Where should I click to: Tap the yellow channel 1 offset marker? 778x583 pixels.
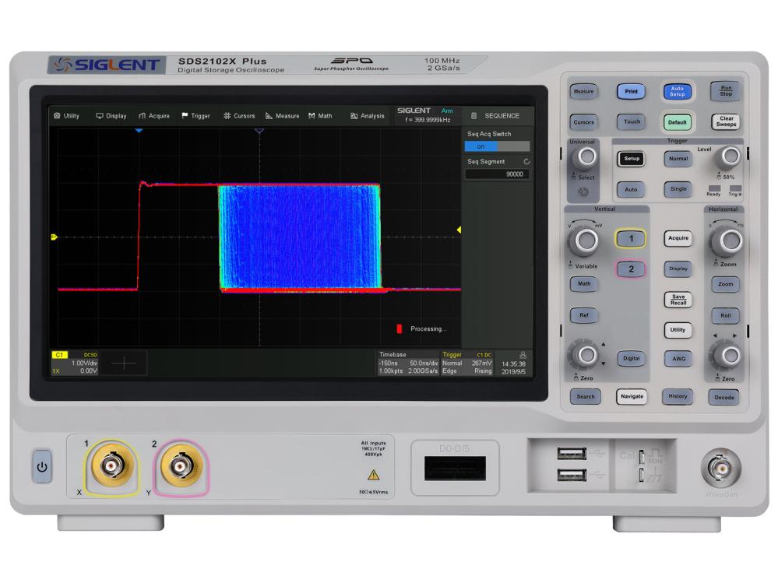54,237
